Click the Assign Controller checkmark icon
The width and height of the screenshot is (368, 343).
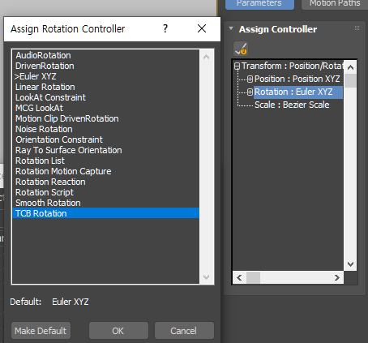[241, 49]
